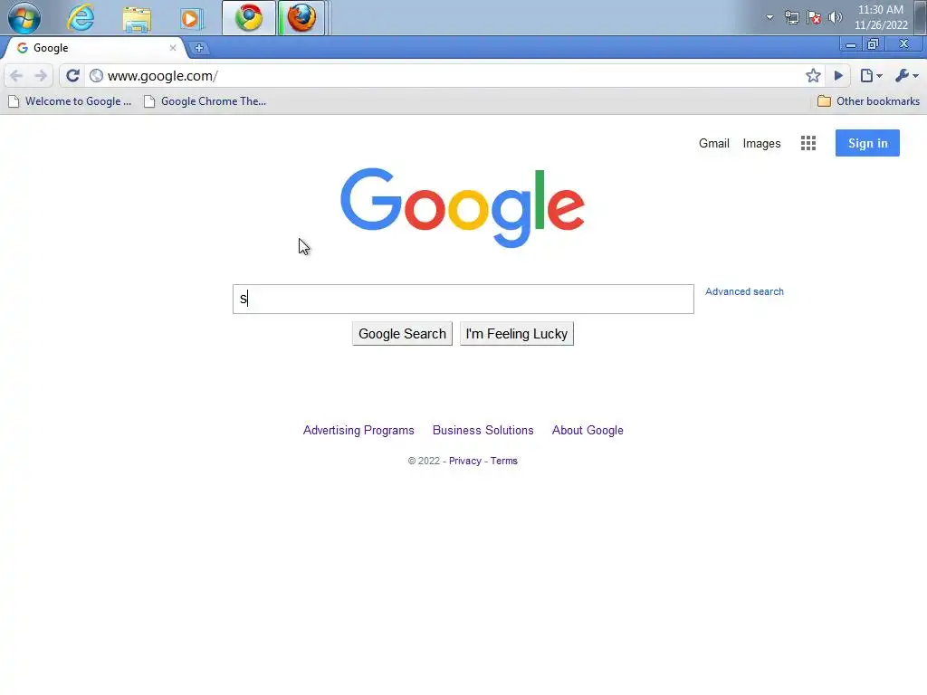This screenshot has height=695, width=927.
Task: Open the Business Solutions link
Action: click(483, 430)
